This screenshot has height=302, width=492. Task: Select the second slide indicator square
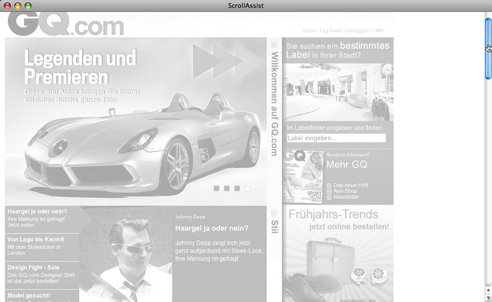[x=227, y=189]
